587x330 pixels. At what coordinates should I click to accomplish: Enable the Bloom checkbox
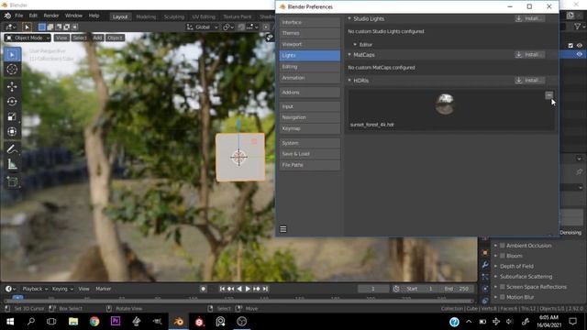click(503, 256)
